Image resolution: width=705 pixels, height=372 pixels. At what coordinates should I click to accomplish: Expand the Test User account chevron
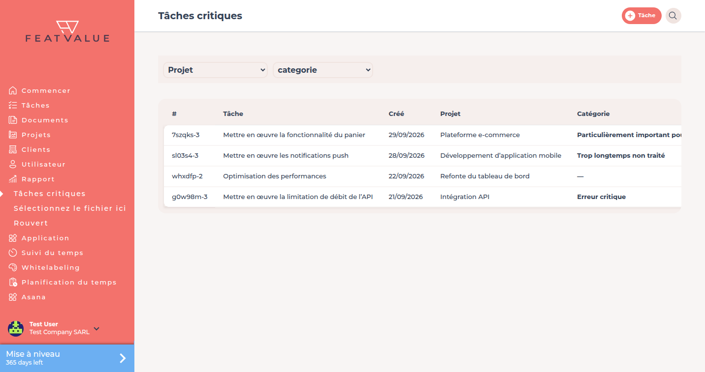96,328
